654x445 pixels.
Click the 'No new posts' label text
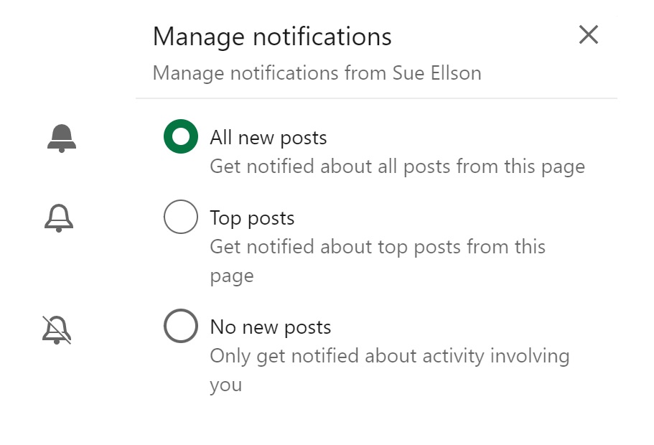(x=270, y=327)
